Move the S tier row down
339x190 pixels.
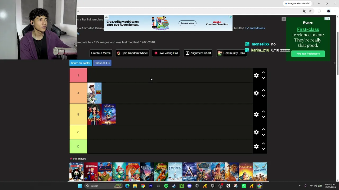[x=263, y=78]
